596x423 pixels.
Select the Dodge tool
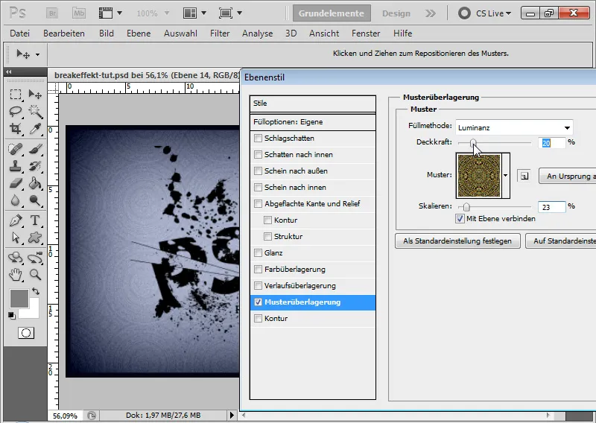35,200
